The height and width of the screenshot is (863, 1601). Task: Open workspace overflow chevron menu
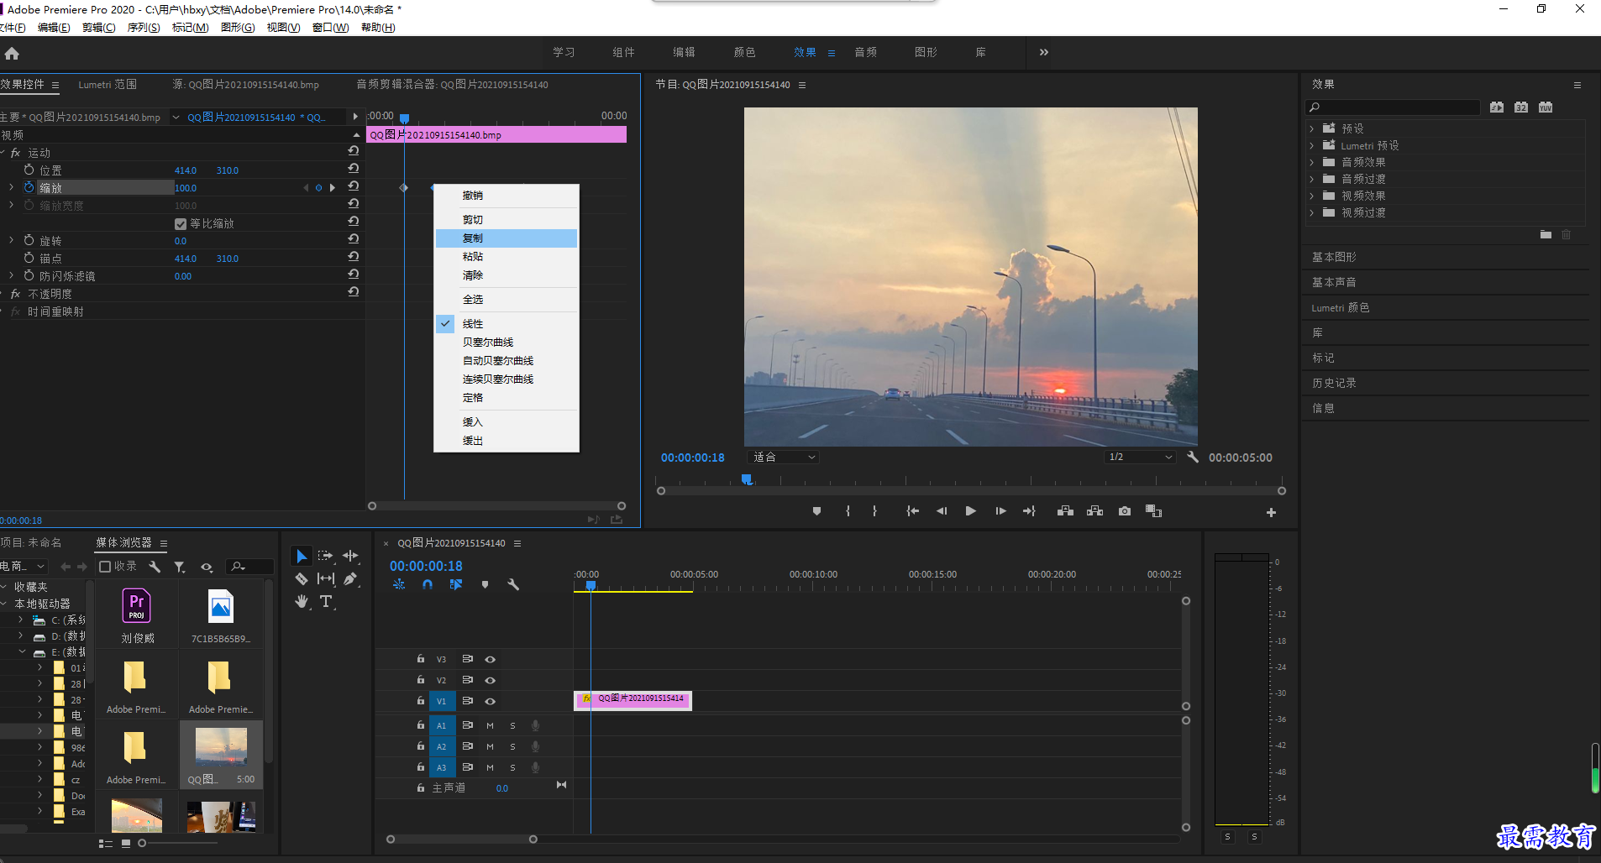click(x=1043, y=52)
